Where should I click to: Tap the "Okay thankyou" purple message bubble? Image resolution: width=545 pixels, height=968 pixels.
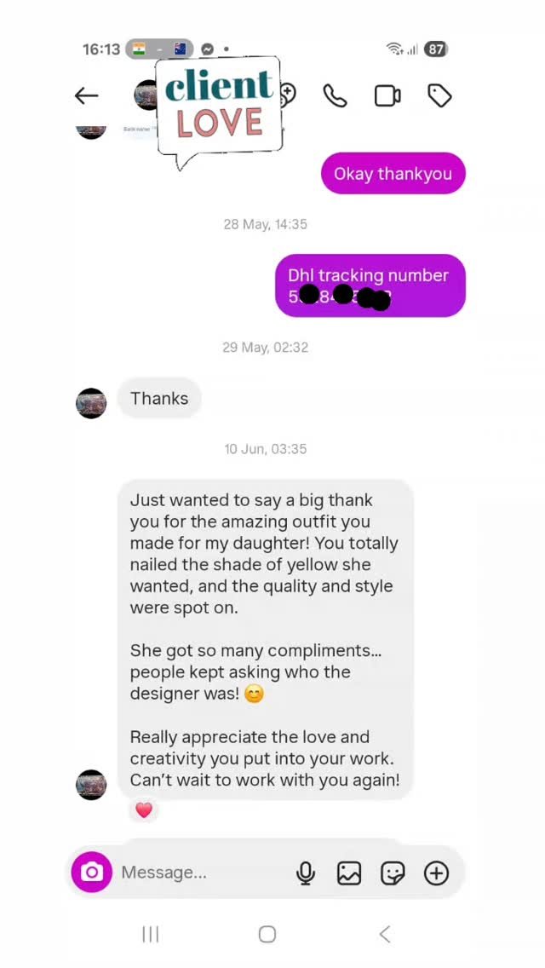(x=393, y=174)
